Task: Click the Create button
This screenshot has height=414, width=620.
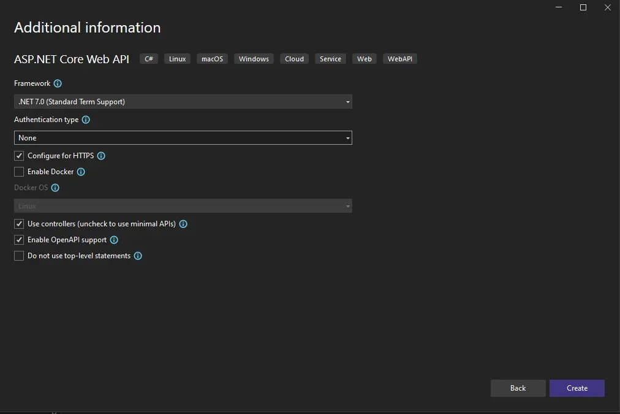Action: coord(577,388)
